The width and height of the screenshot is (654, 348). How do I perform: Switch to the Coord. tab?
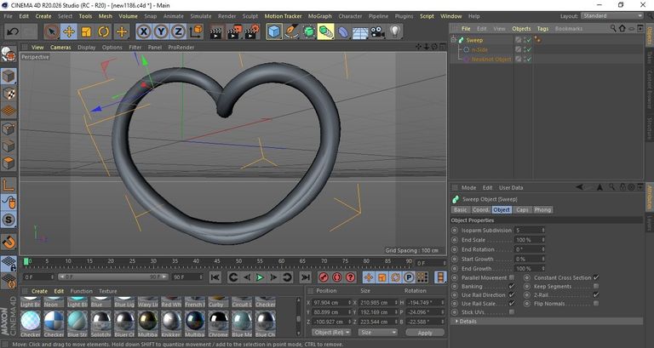pos(480,210)
